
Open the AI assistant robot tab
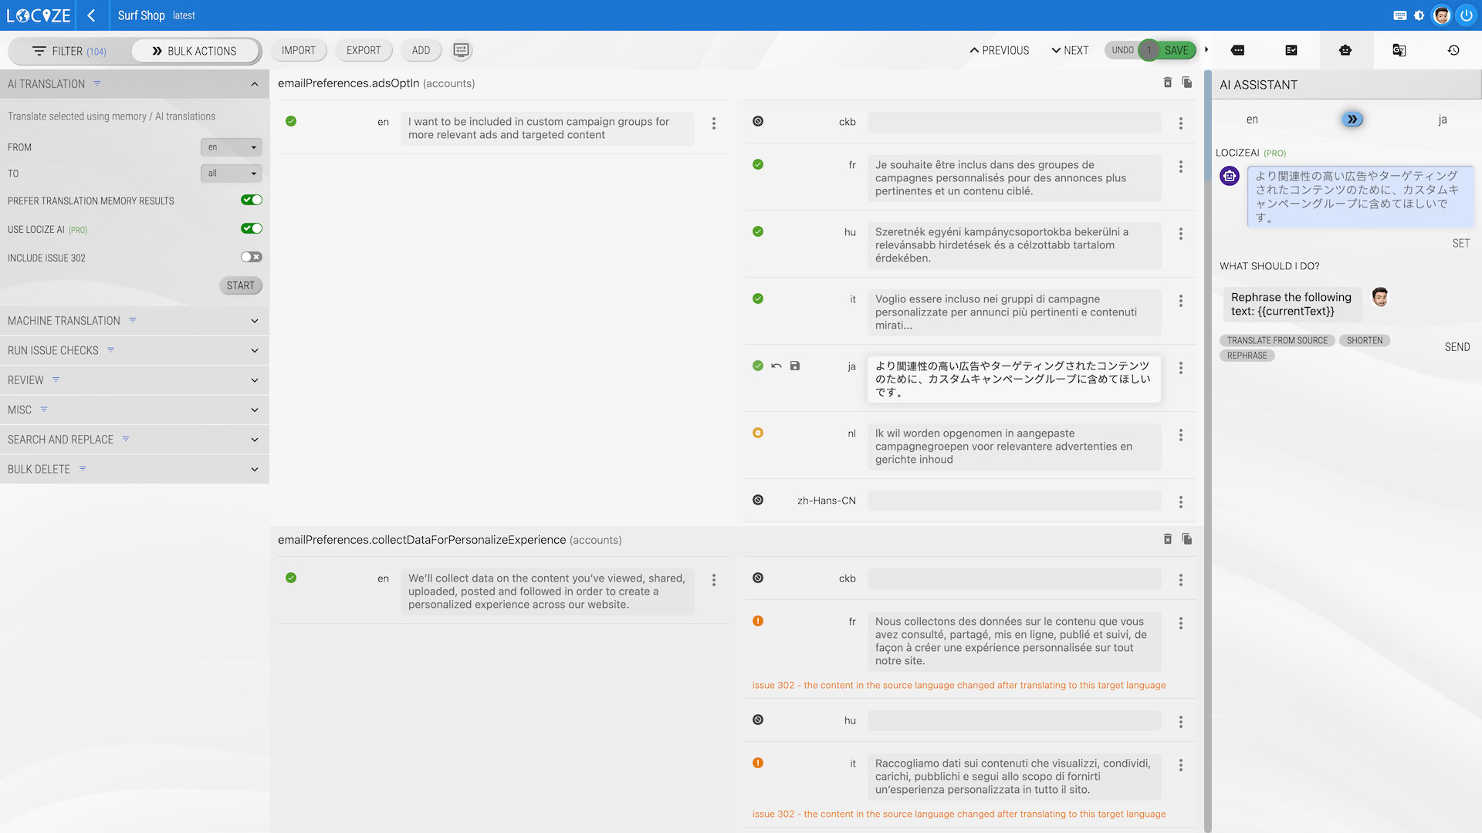pyautogui.click(x=1345, y=50)
